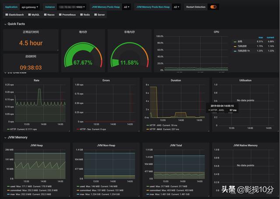Click the Application variable label
This screenshot has height=199, width=280.
point(11,7)
